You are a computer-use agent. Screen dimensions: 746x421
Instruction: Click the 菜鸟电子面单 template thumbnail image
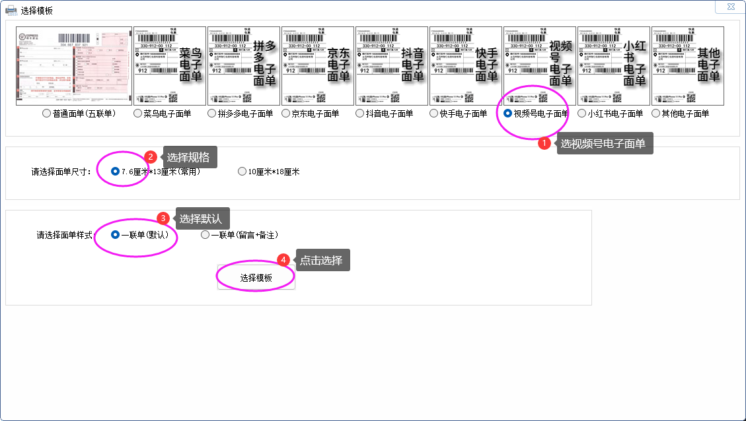[x=169, y=66]
